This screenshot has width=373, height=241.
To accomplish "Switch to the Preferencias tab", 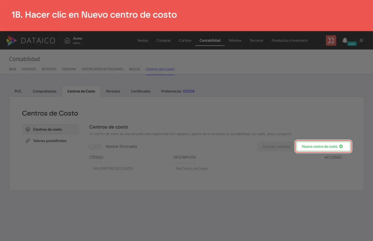I will click(x=177, y=91).
